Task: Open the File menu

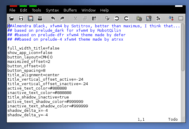Action: (12, 10)
